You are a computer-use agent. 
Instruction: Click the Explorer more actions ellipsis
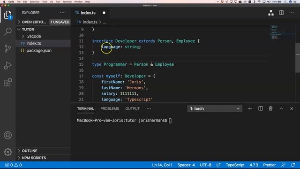coord(62,13)
